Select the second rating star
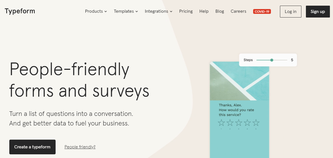The height and width of the screenshot is (158, 333). coord(230,122)
